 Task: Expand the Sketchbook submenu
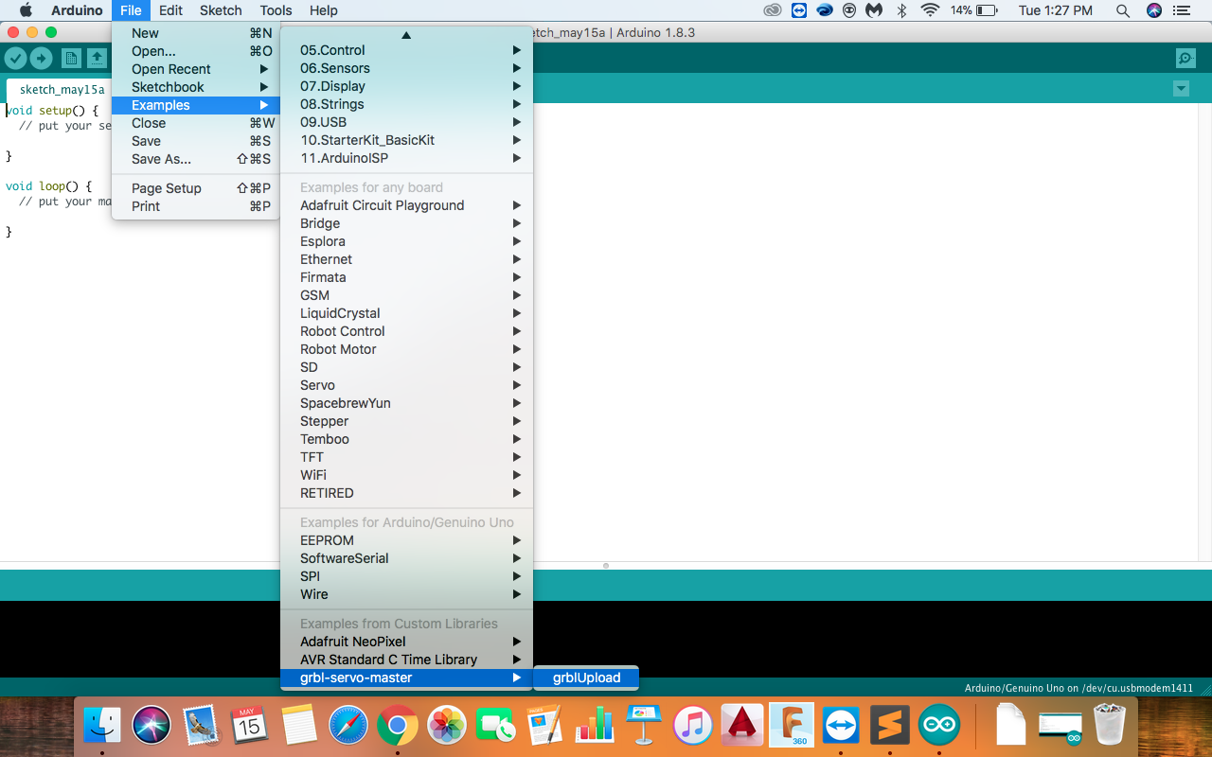coord(195,87)
